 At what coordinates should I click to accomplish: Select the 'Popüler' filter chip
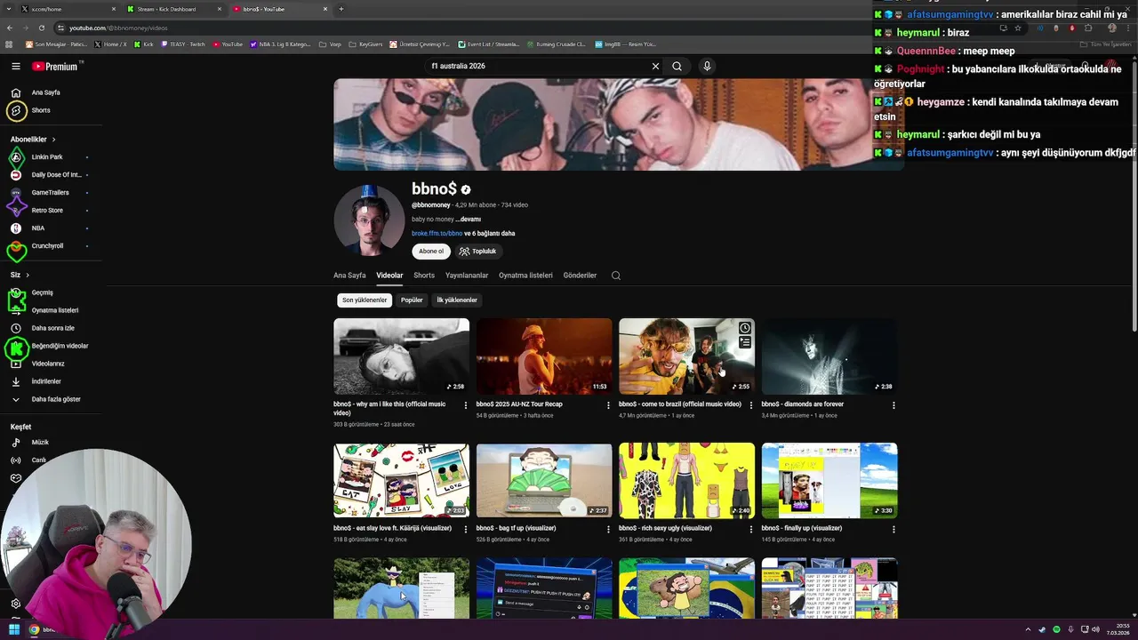[412, 300]
